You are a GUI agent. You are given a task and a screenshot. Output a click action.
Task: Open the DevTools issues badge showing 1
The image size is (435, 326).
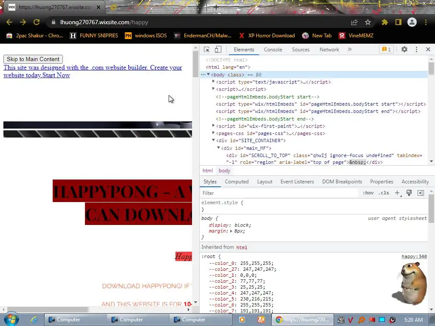pos(386,49)
